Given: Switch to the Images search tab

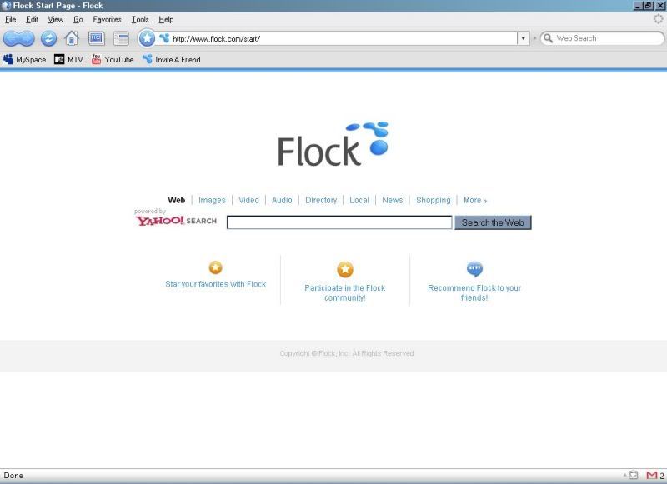Looking at the screenshot, I should pos(212,200).
